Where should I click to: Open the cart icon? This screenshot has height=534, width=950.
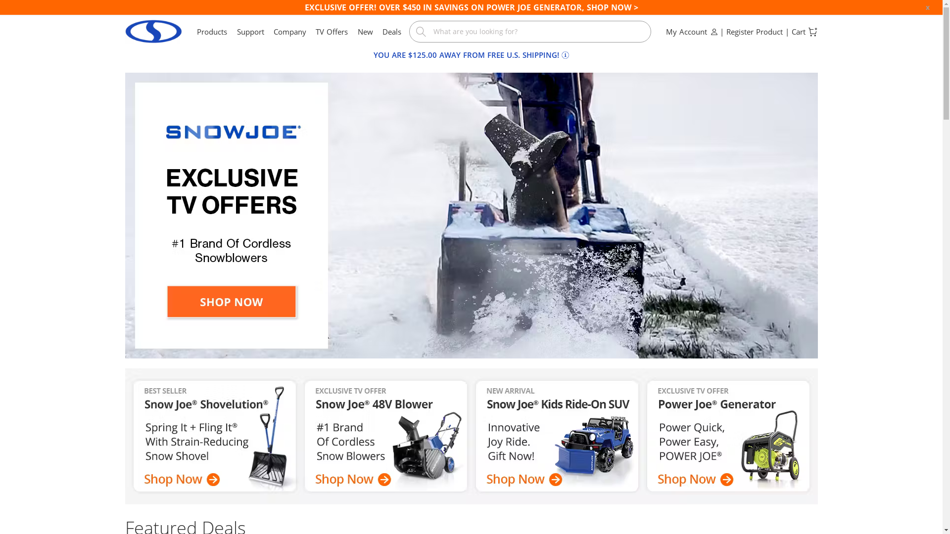click(812, 32)
